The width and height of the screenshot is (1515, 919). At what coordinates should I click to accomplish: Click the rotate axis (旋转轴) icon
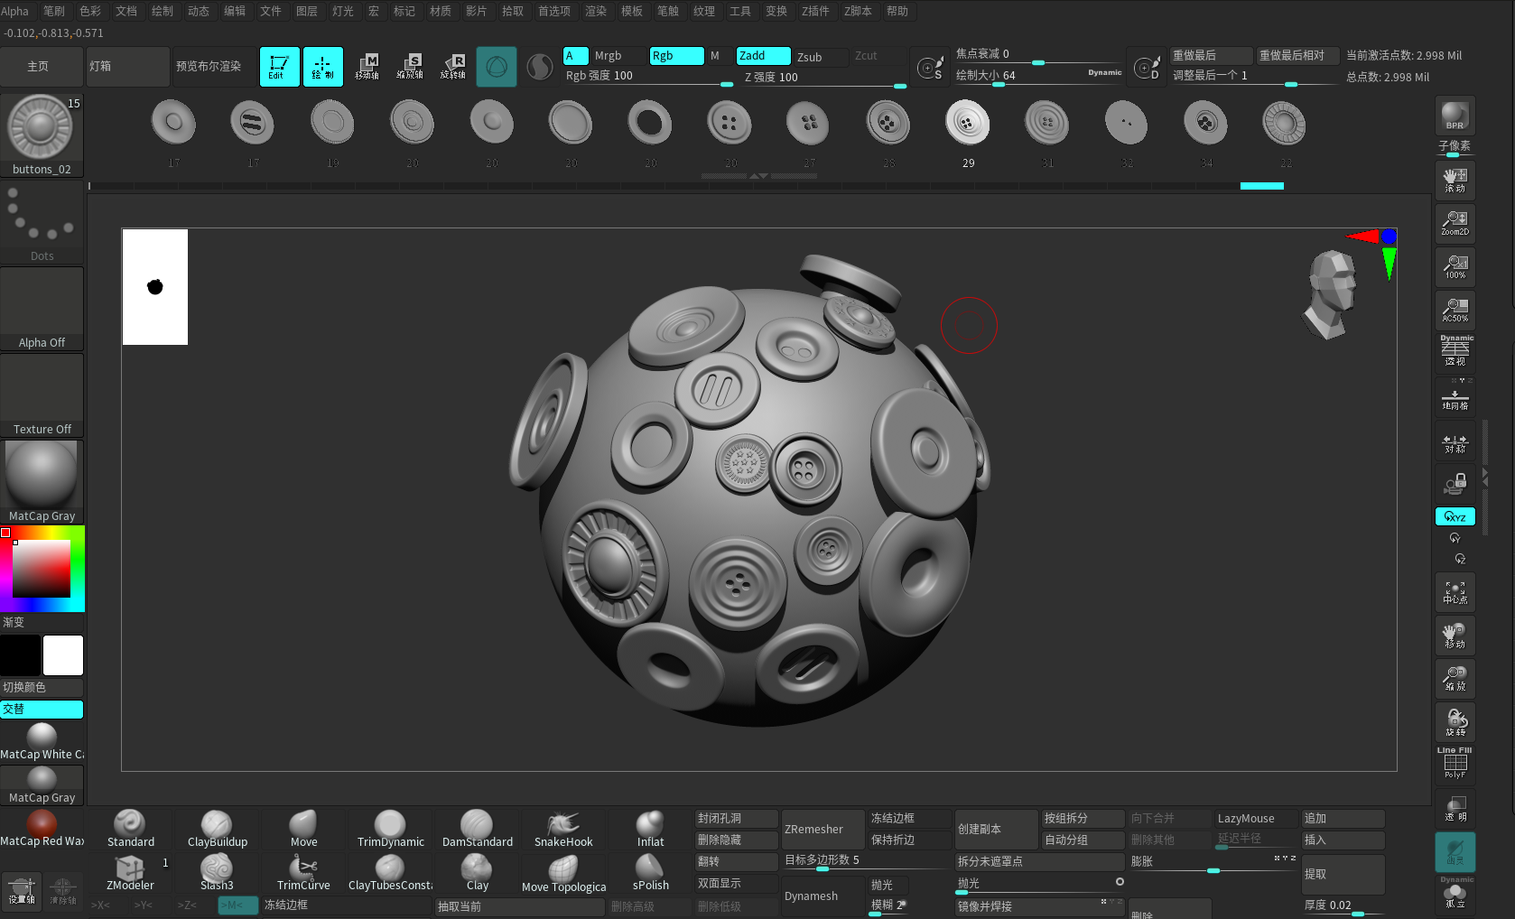pyautogui.click(x=452, y=66)
